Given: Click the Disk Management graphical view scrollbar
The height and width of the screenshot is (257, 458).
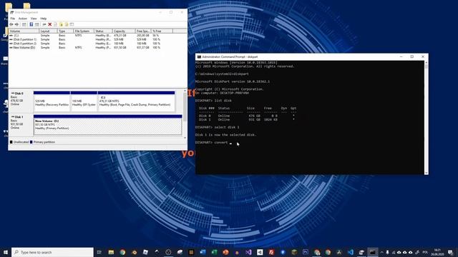Looking at the screenshot, I should 185,114.
